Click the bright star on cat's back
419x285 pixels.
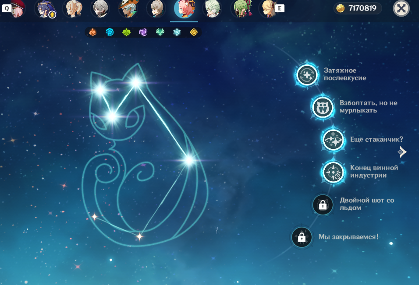click(x=189, y=160)
